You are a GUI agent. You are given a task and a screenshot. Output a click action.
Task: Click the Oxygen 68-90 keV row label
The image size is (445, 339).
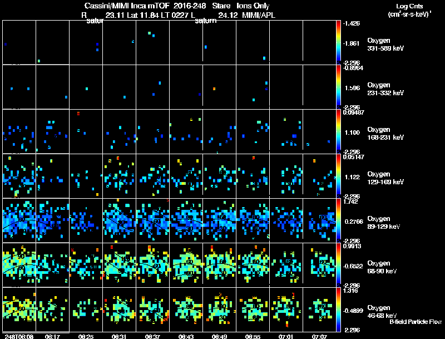point(382,267)
